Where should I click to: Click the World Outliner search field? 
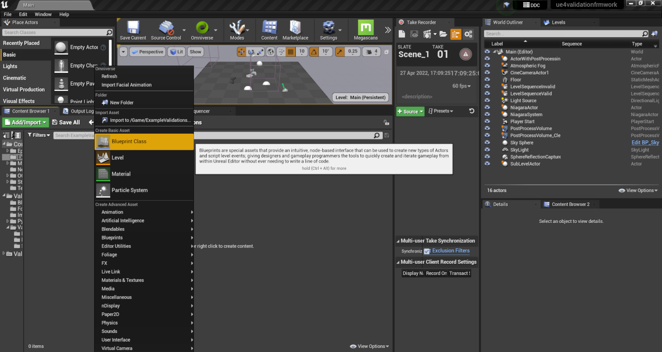pyautogui.click(x=568, y=34)
